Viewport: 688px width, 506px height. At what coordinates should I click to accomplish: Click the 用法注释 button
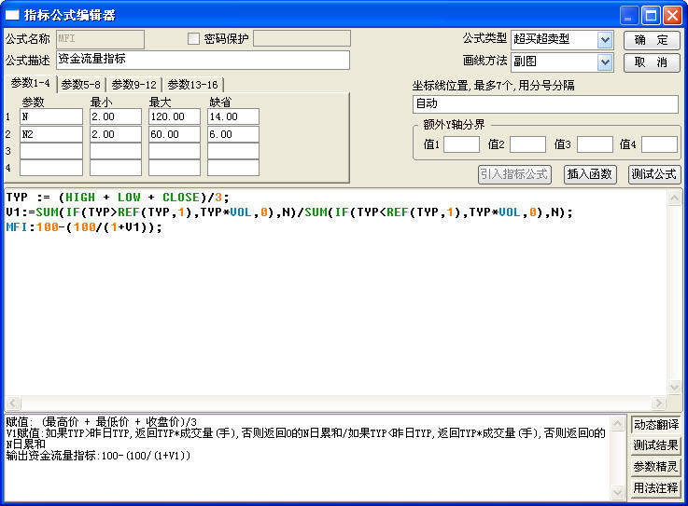coord(656,487)
